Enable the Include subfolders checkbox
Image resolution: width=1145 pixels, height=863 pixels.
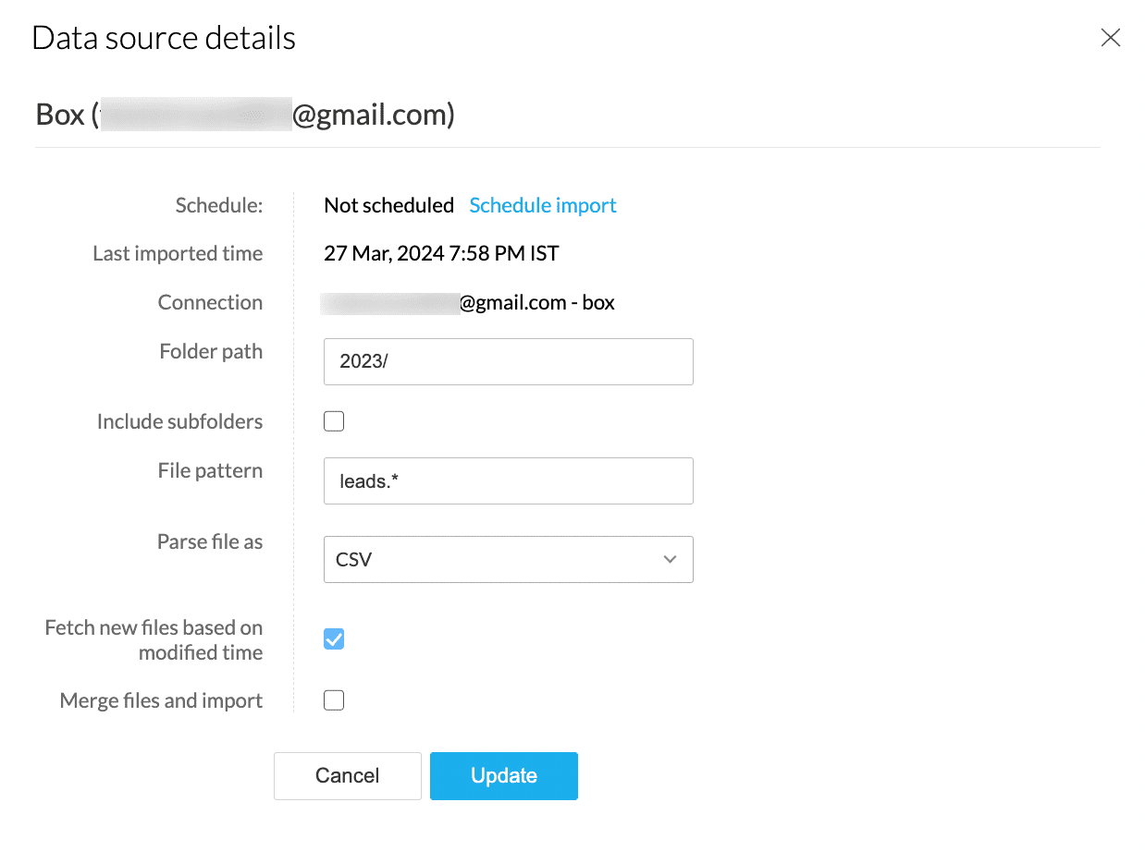(x=334, y=421)
